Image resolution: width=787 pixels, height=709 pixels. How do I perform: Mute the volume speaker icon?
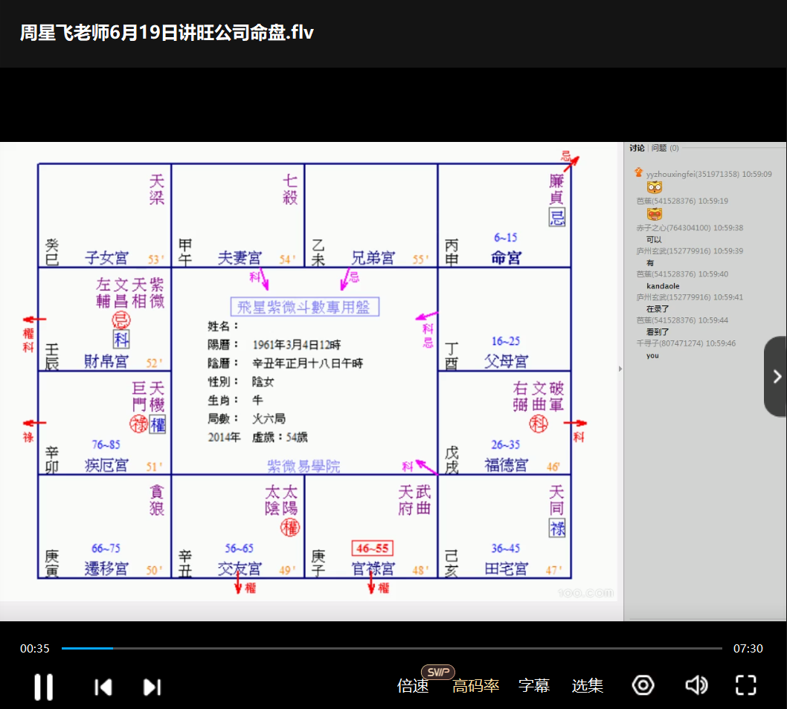(696, 685)
